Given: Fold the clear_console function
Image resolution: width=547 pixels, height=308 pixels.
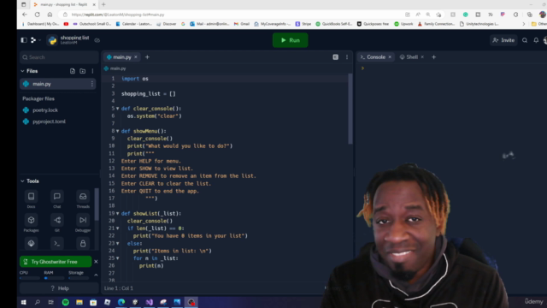Looking at the screenshot, I should click(118, 109).
